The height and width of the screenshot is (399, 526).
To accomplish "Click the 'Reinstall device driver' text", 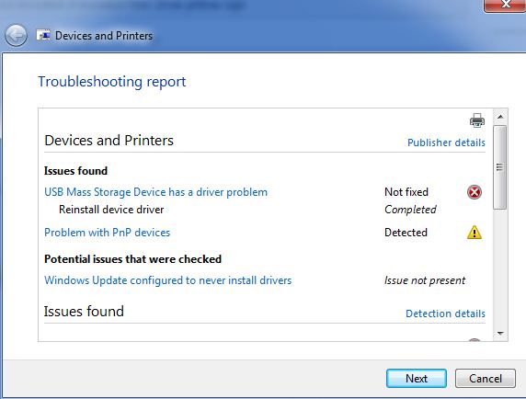I will pyautogui.click(x=111, y=210).
